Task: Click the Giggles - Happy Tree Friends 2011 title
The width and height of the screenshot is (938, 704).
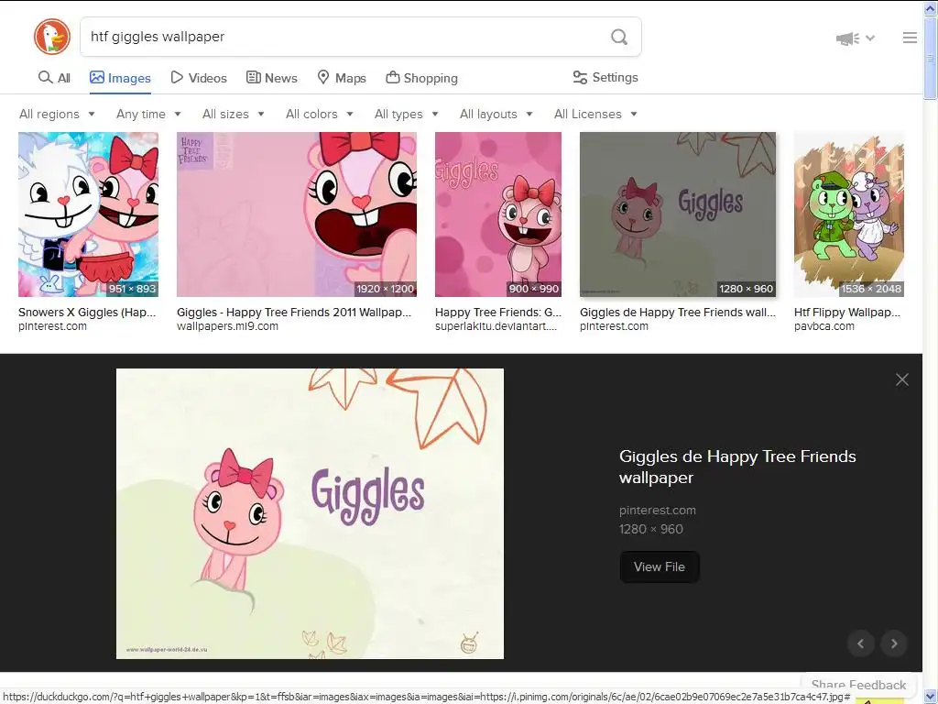Action: coord(294,313)
